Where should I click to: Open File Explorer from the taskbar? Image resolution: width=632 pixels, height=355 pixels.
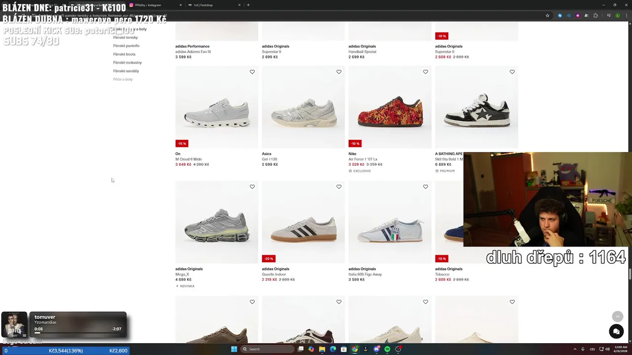[x=322, y=349]
